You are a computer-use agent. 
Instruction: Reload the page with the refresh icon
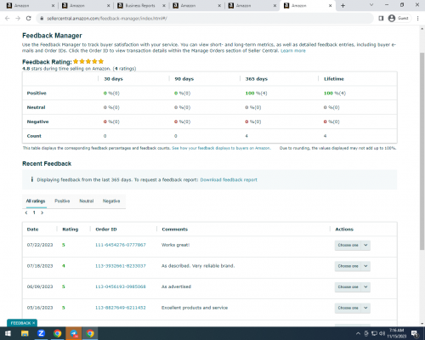pos(28,18)
